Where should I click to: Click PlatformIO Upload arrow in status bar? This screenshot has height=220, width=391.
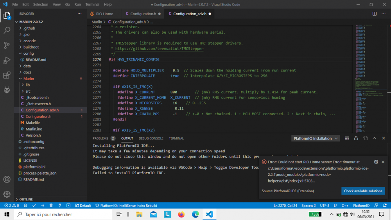tap(43, 206)
